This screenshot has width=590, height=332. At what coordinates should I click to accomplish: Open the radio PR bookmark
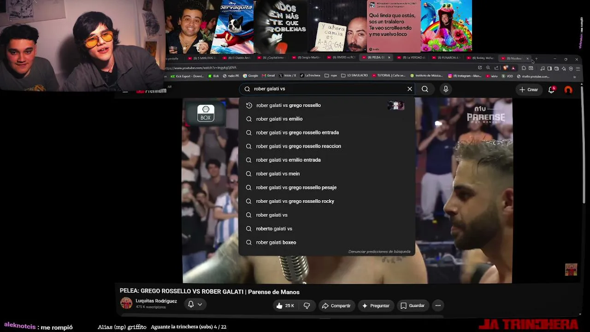[x=231, y=76]
